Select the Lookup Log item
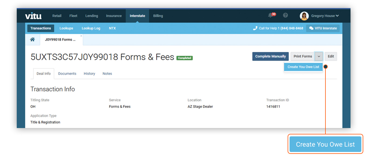Screen dimensions: 367x163 91,28
